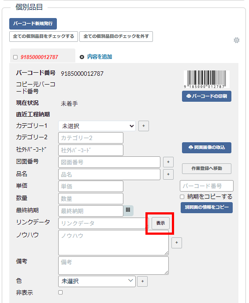Click 表示 button beside リンクデータ
The width and height of the screenshot is (249, 303).
point(160,223)
